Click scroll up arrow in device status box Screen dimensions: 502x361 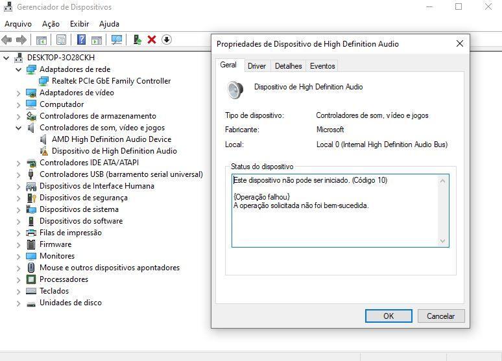[442, 181]
